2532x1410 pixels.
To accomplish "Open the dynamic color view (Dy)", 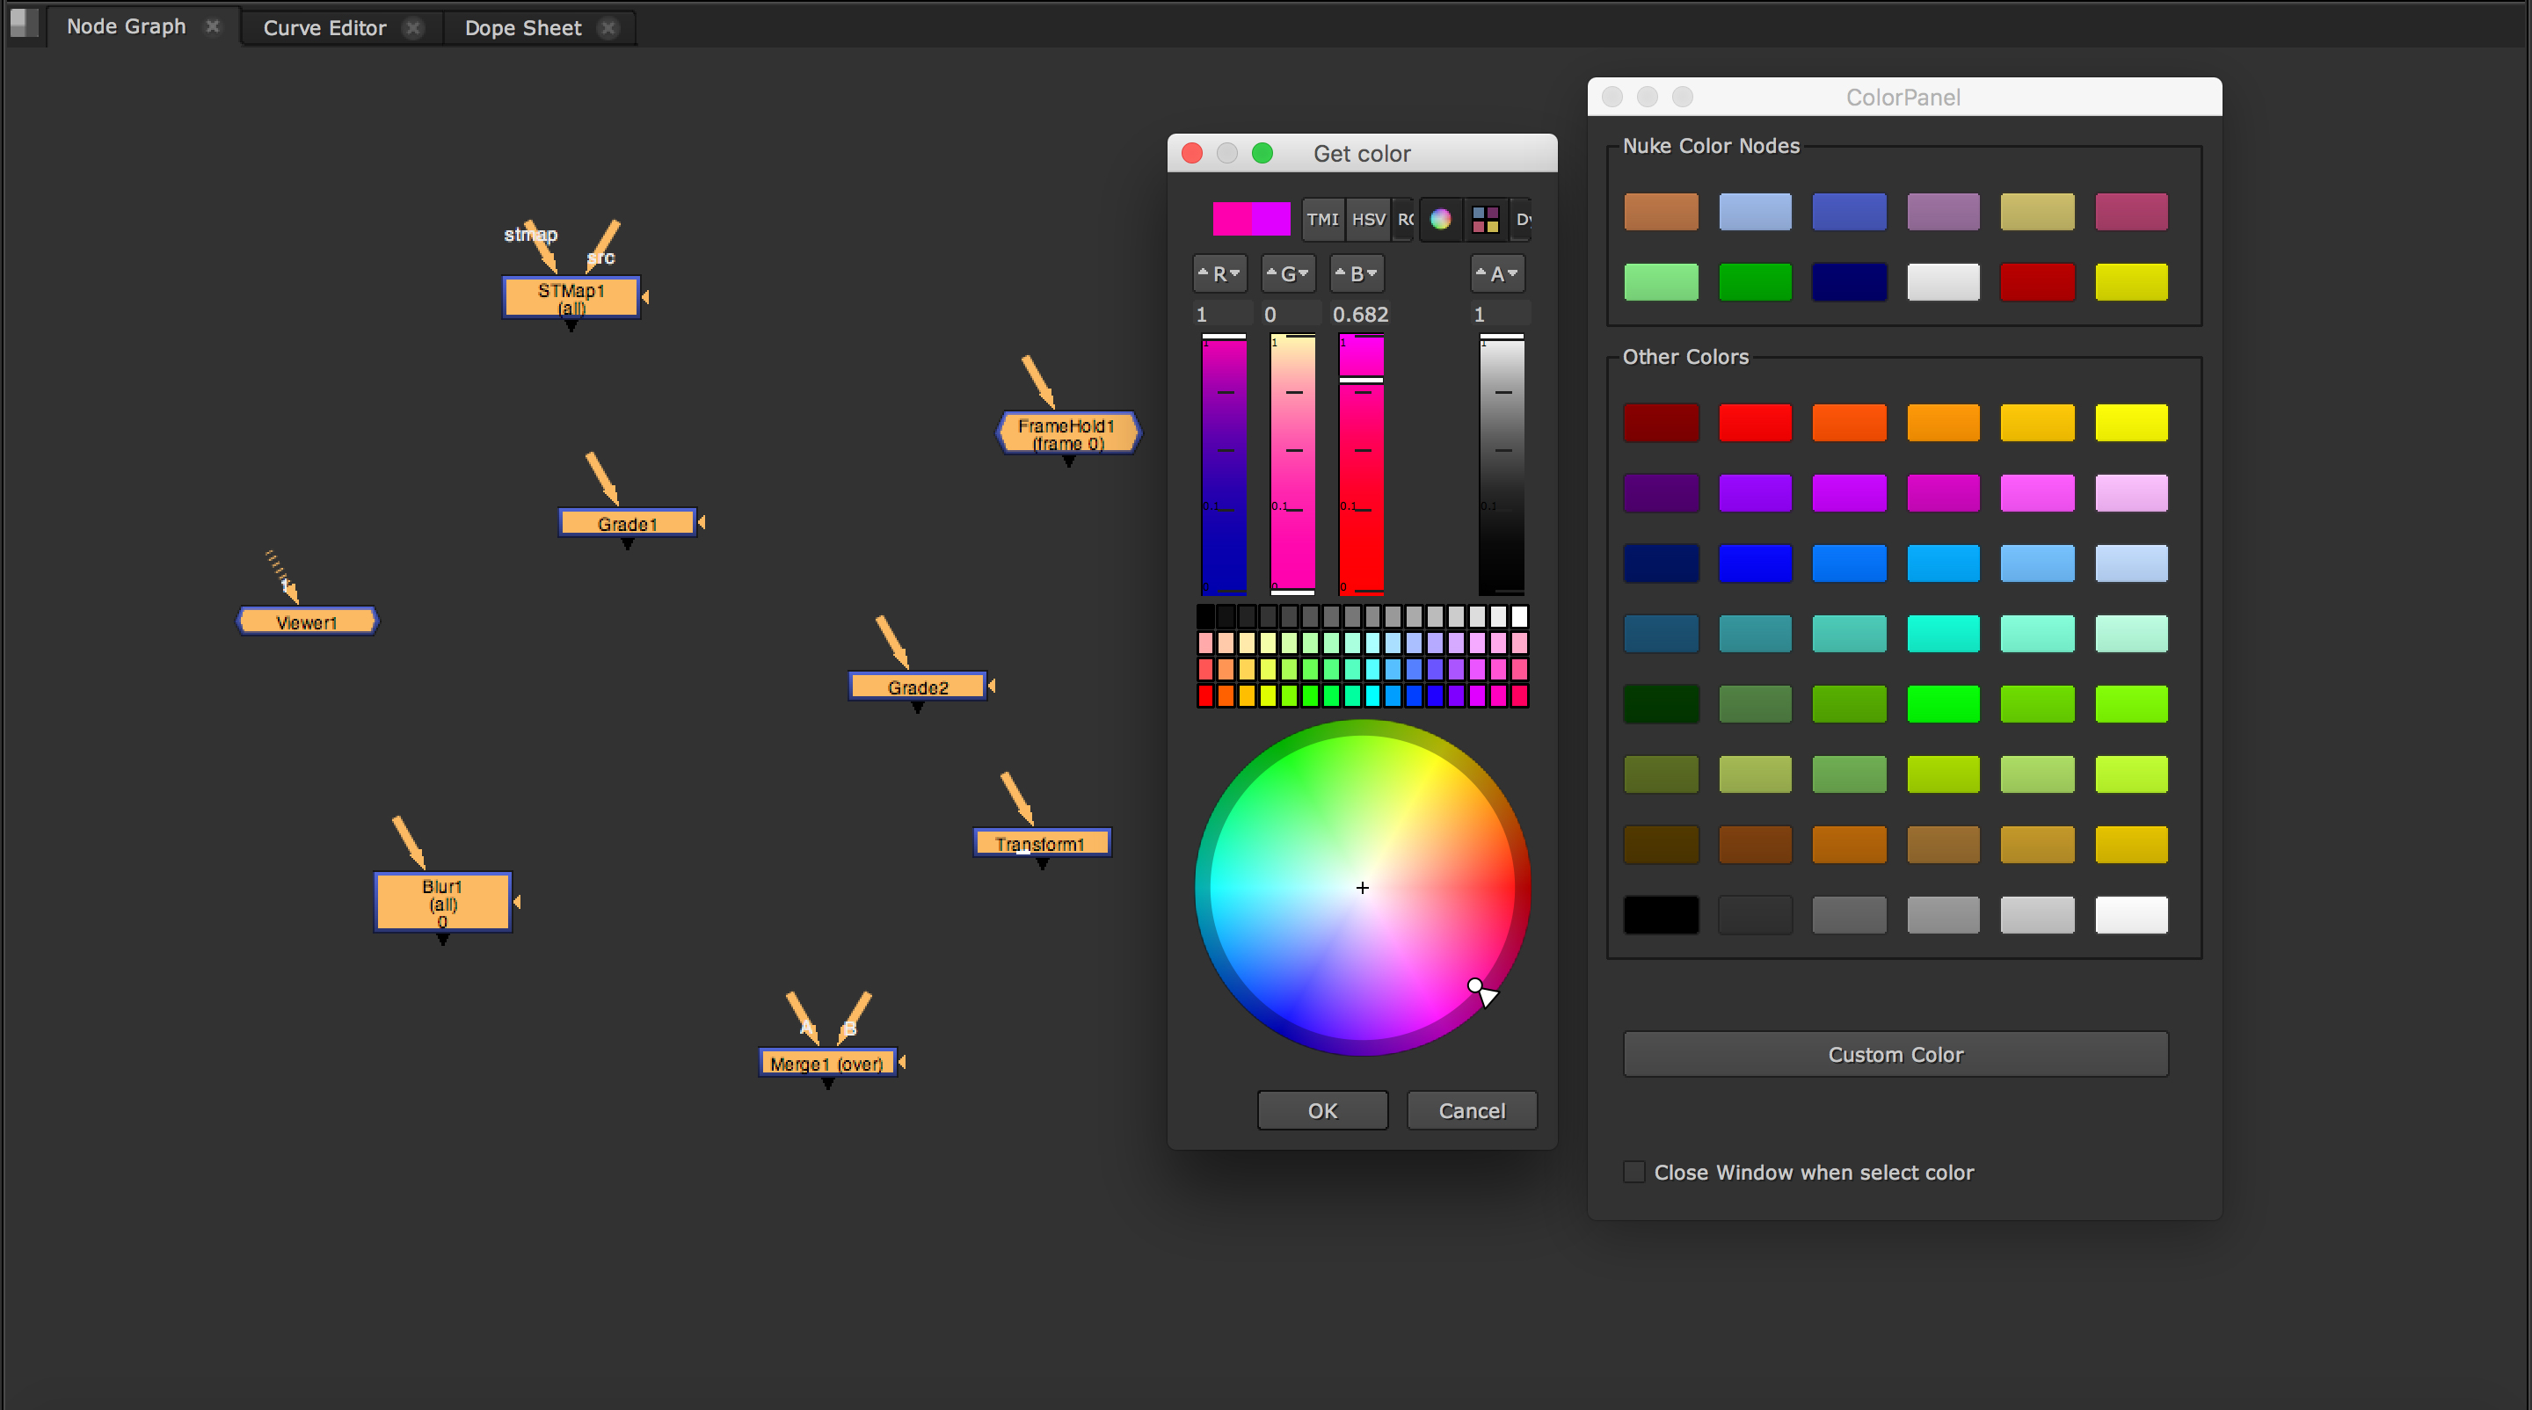I will (x=1524, y=218).
